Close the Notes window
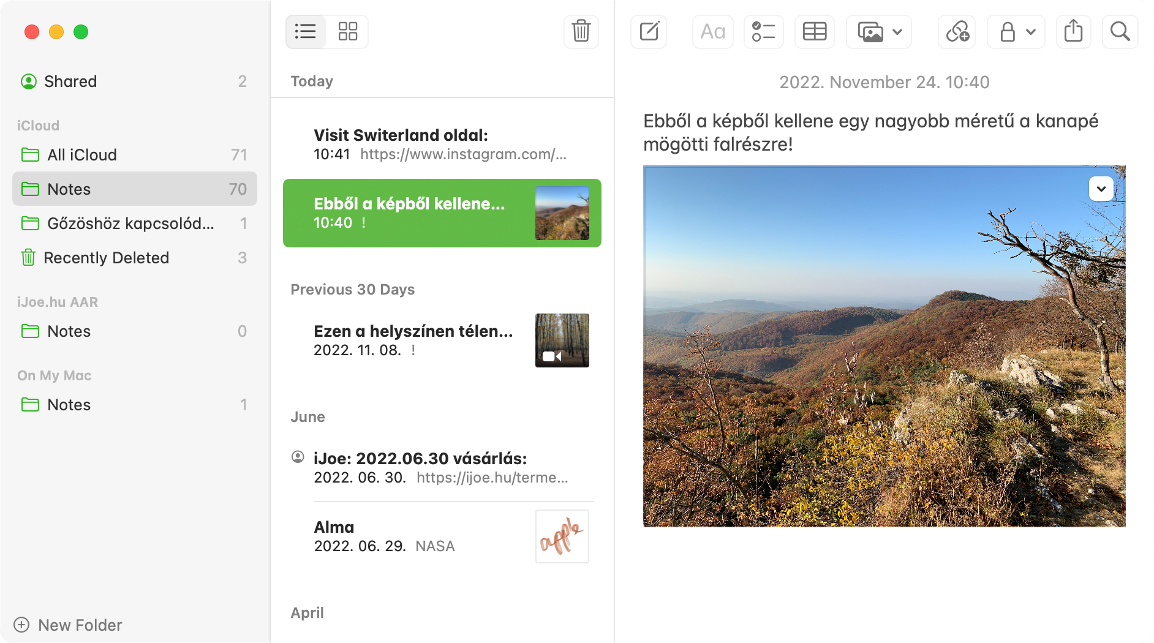The image size is (1154, 643). coord(32,32)
